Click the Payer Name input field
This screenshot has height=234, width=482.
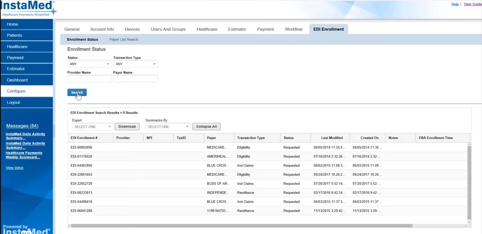click(136, 79)
